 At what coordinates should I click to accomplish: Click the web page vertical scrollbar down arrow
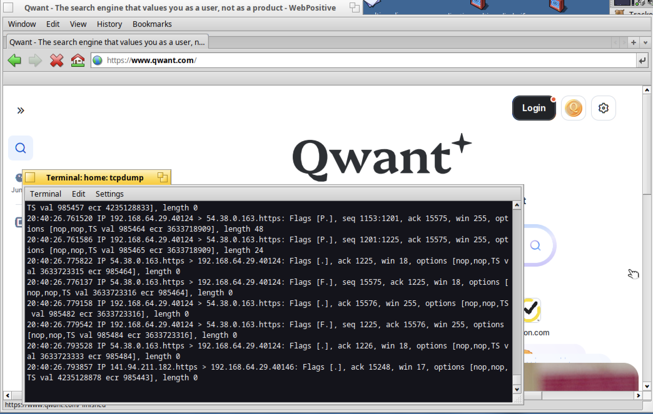[647, 387]
